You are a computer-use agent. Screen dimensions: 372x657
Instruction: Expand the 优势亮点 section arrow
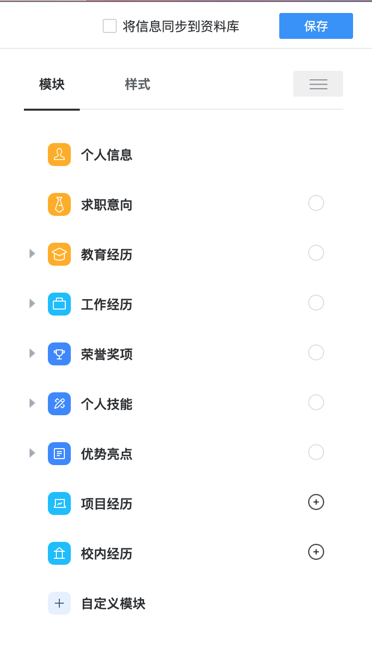tap(32, 453)
